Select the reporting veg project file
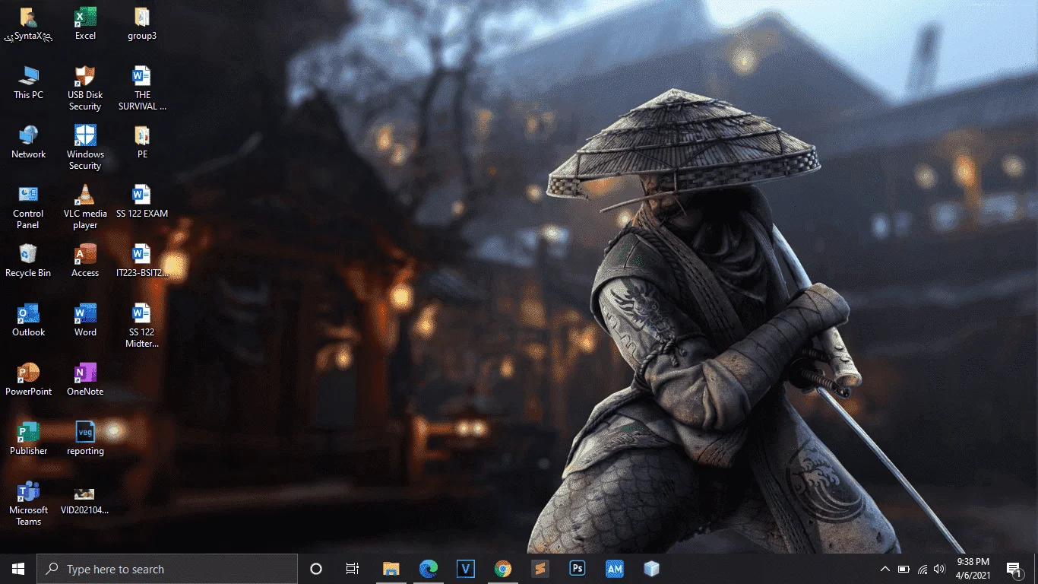The width and height of the screenshot is (1038, 584). (x=85, y=440)
